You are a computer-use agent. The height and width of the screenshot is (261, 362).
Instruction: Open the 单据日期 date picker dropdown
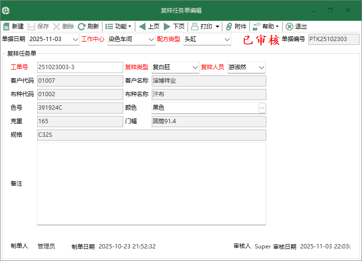click(x=75, y=40)
